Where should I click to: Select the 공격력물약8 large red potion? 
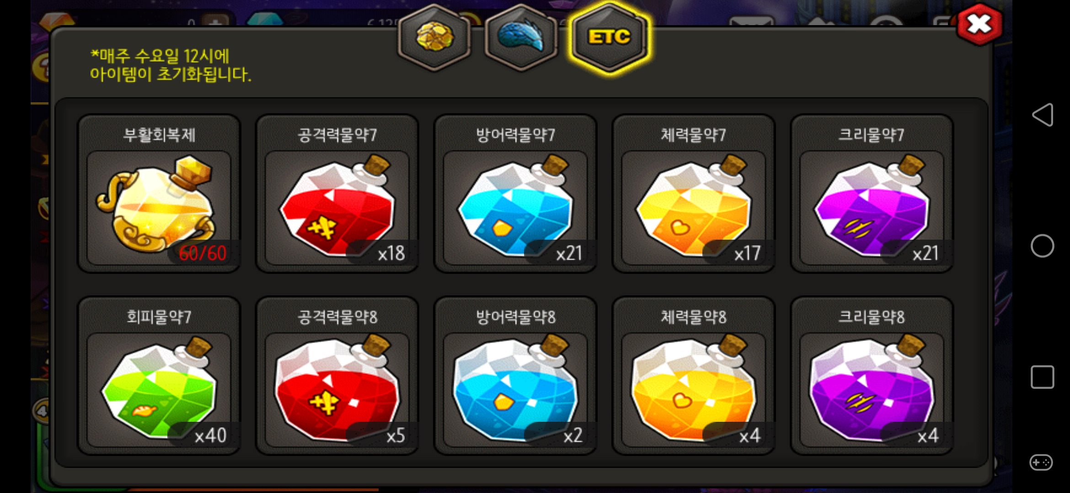pos(337,376)
